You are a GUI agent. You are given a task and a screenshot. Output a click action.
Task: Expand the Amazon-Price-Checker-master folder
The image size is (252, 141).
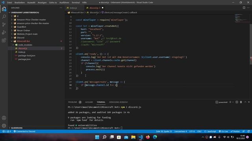[31, 20]
